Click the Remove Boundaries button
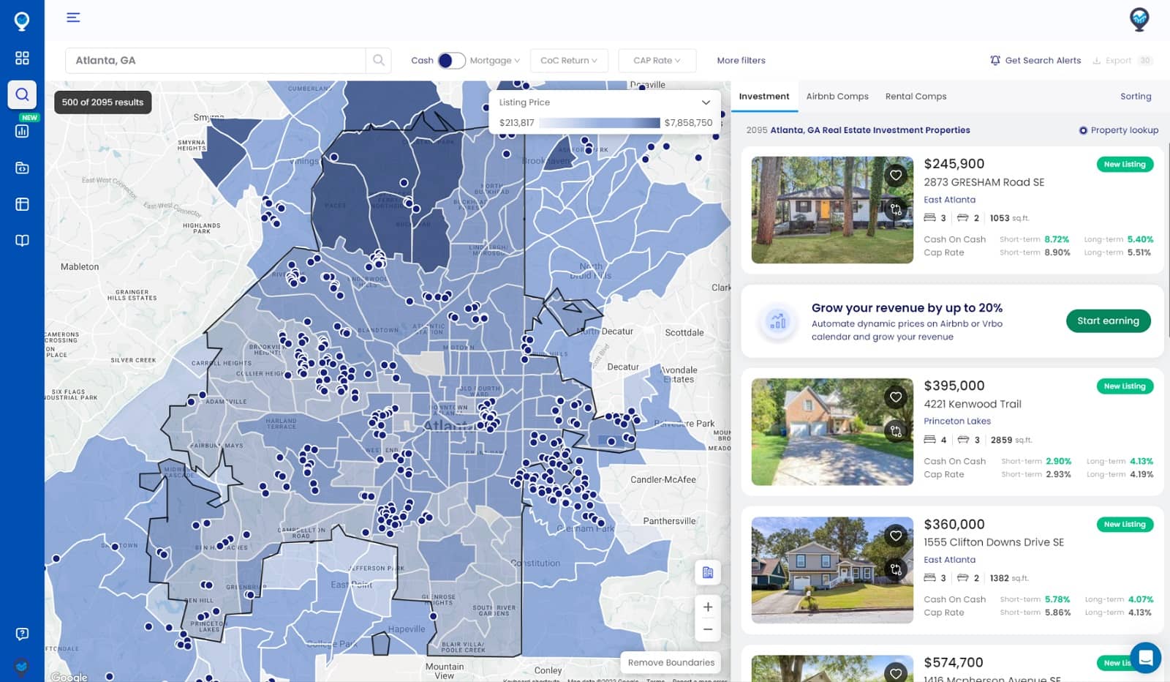This screenshot has height=682, width=1170. [x=670, y=662]
